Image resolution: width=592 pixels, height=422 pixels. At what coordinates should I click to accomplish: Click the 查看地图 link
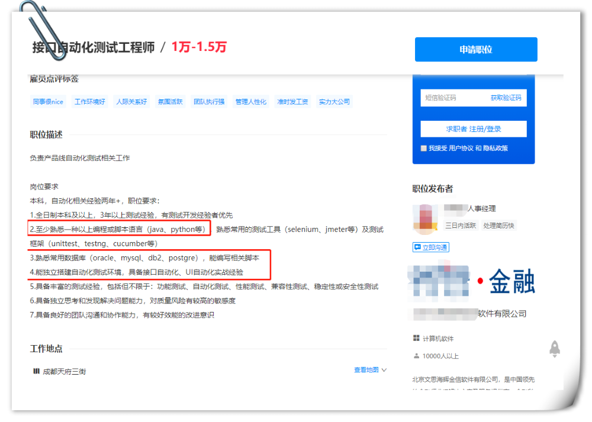(366, 370)
